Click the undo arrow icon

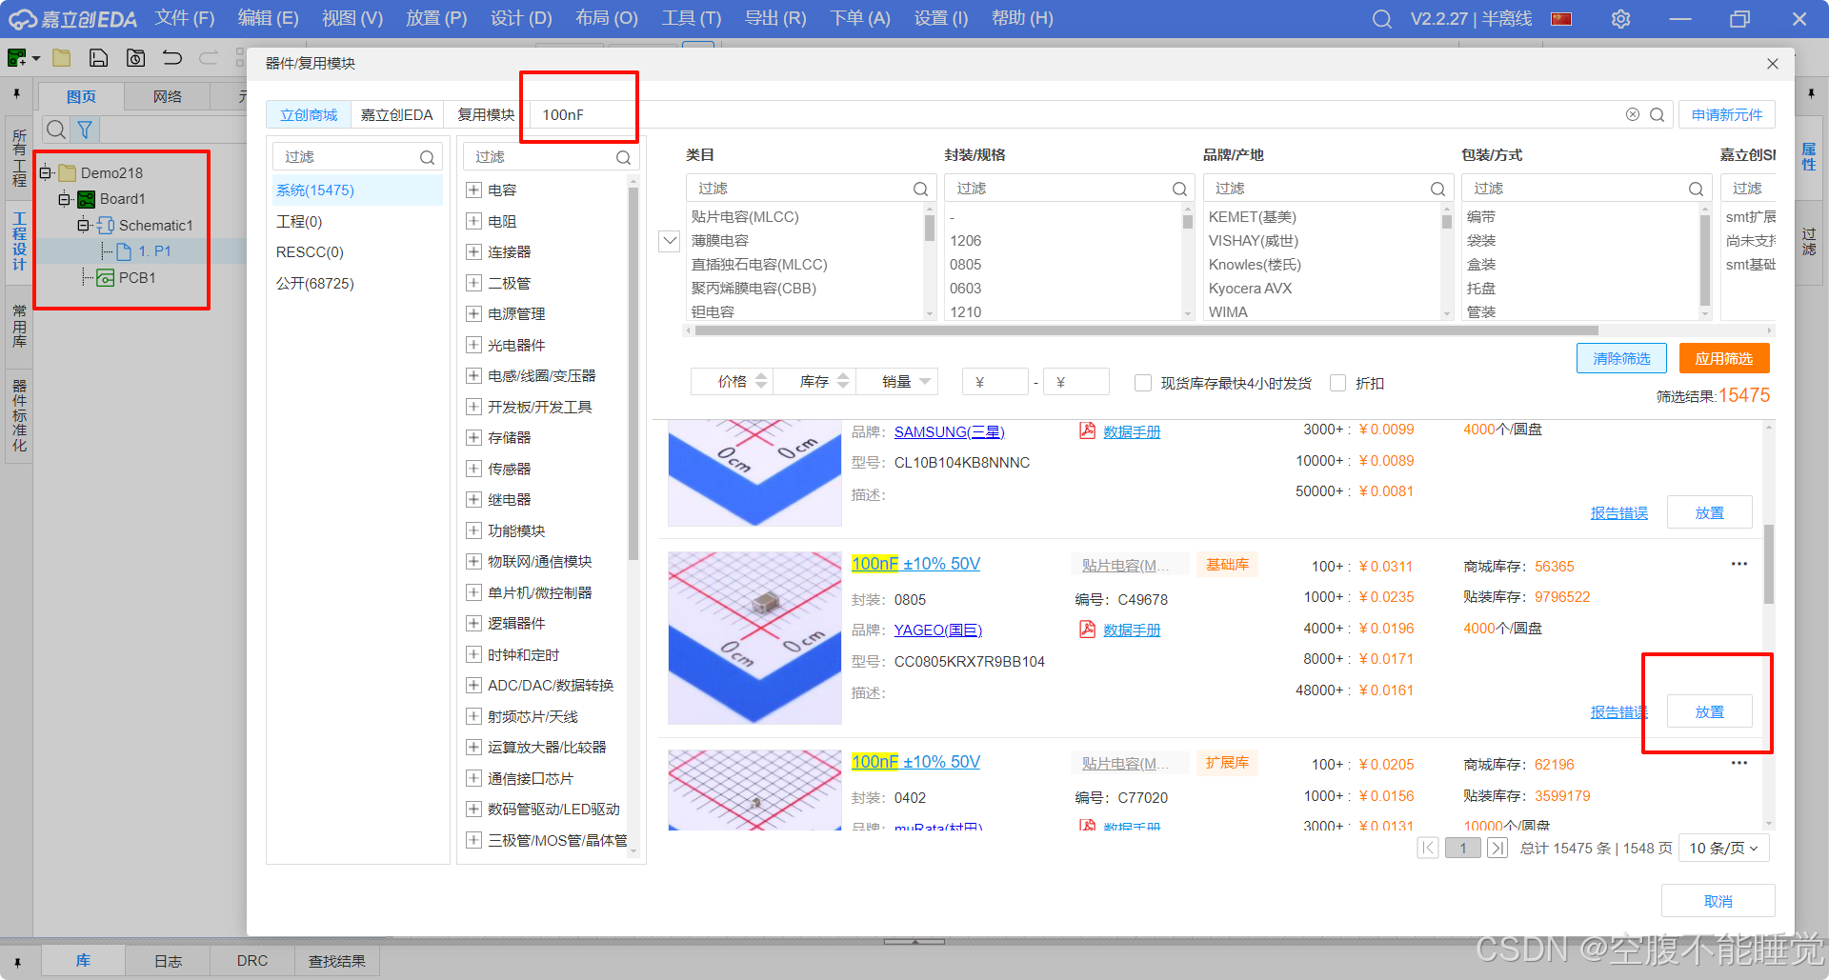(x=171, y=58)
